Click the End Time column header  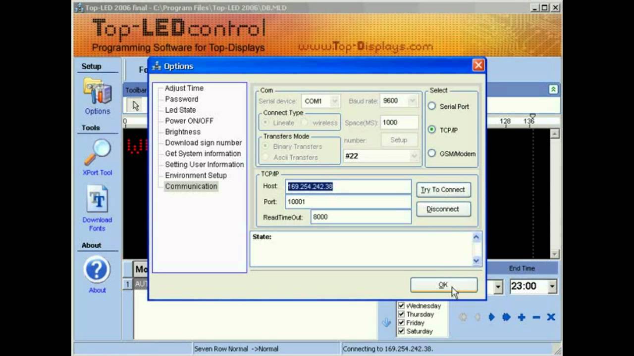coord(522,268)
